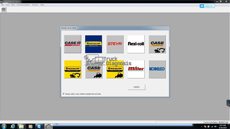Click the network signal tray icon
This screenshot has height=129, width=230.
(212, 126)
